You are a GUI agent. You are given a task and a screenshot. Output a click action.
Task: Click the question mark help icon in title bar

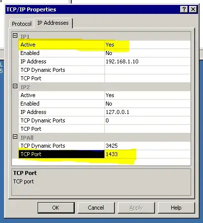(x=184, y=9)
